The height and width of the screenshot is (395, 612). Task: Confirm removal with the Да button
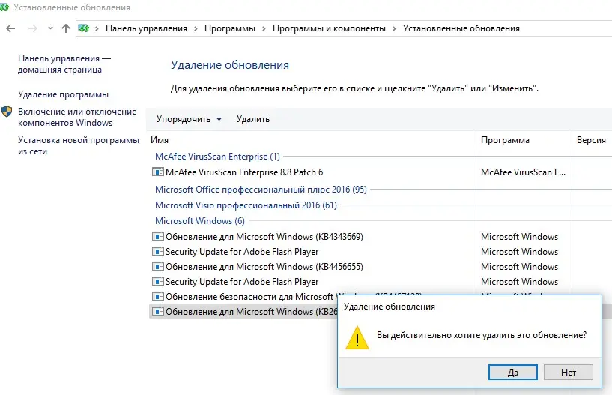coord(513,372)
